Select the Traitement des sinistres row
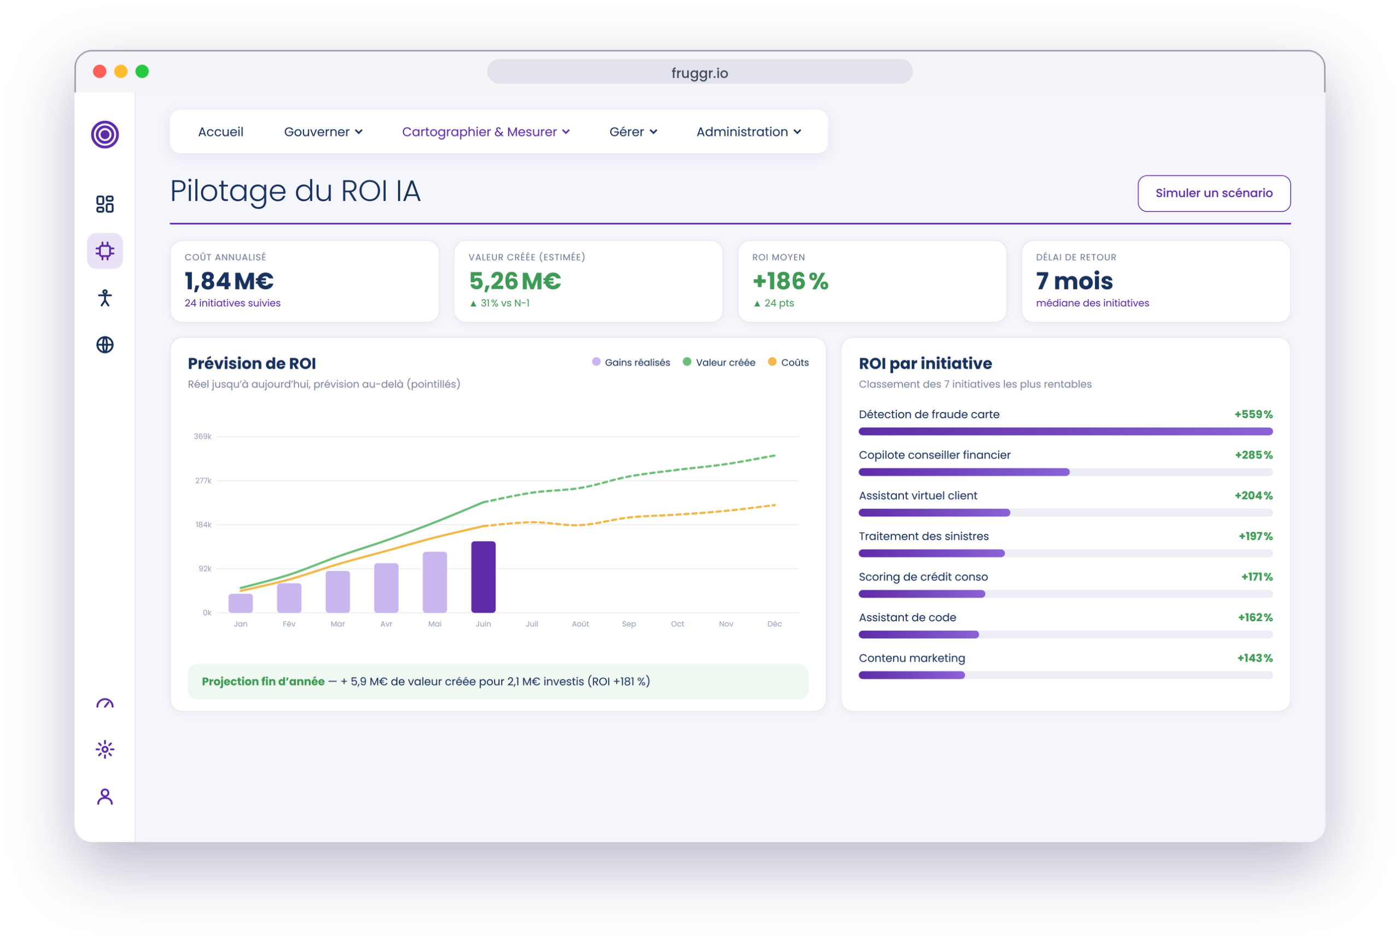The image size is (1400, 941). click(1065, 545)
